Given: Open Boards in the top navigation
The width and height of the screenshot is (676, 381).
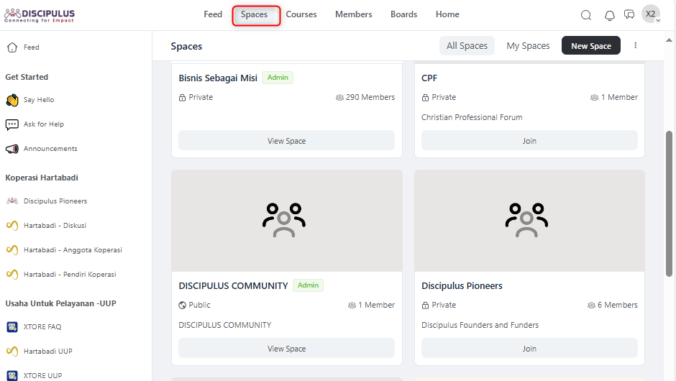Looking at the screenshot, I should tap(403, 14).
